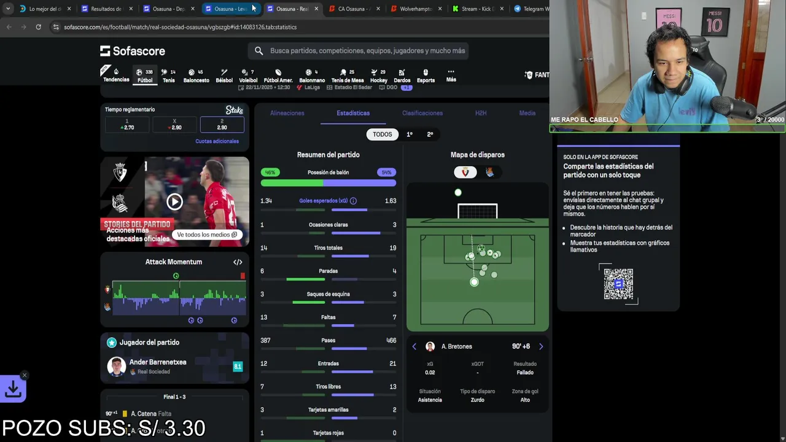The height and width of the screenshot is (442, 786).
Task: Go to next shot with right chevron
Action: coord(541,347)
